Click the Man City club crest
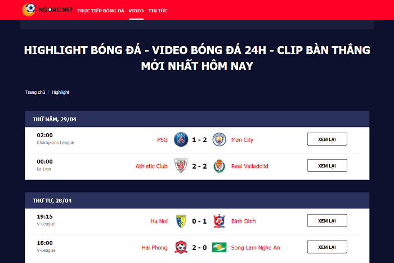Image resolution: width=394 pixels, height=263 pixels. (x=219, y=139)
